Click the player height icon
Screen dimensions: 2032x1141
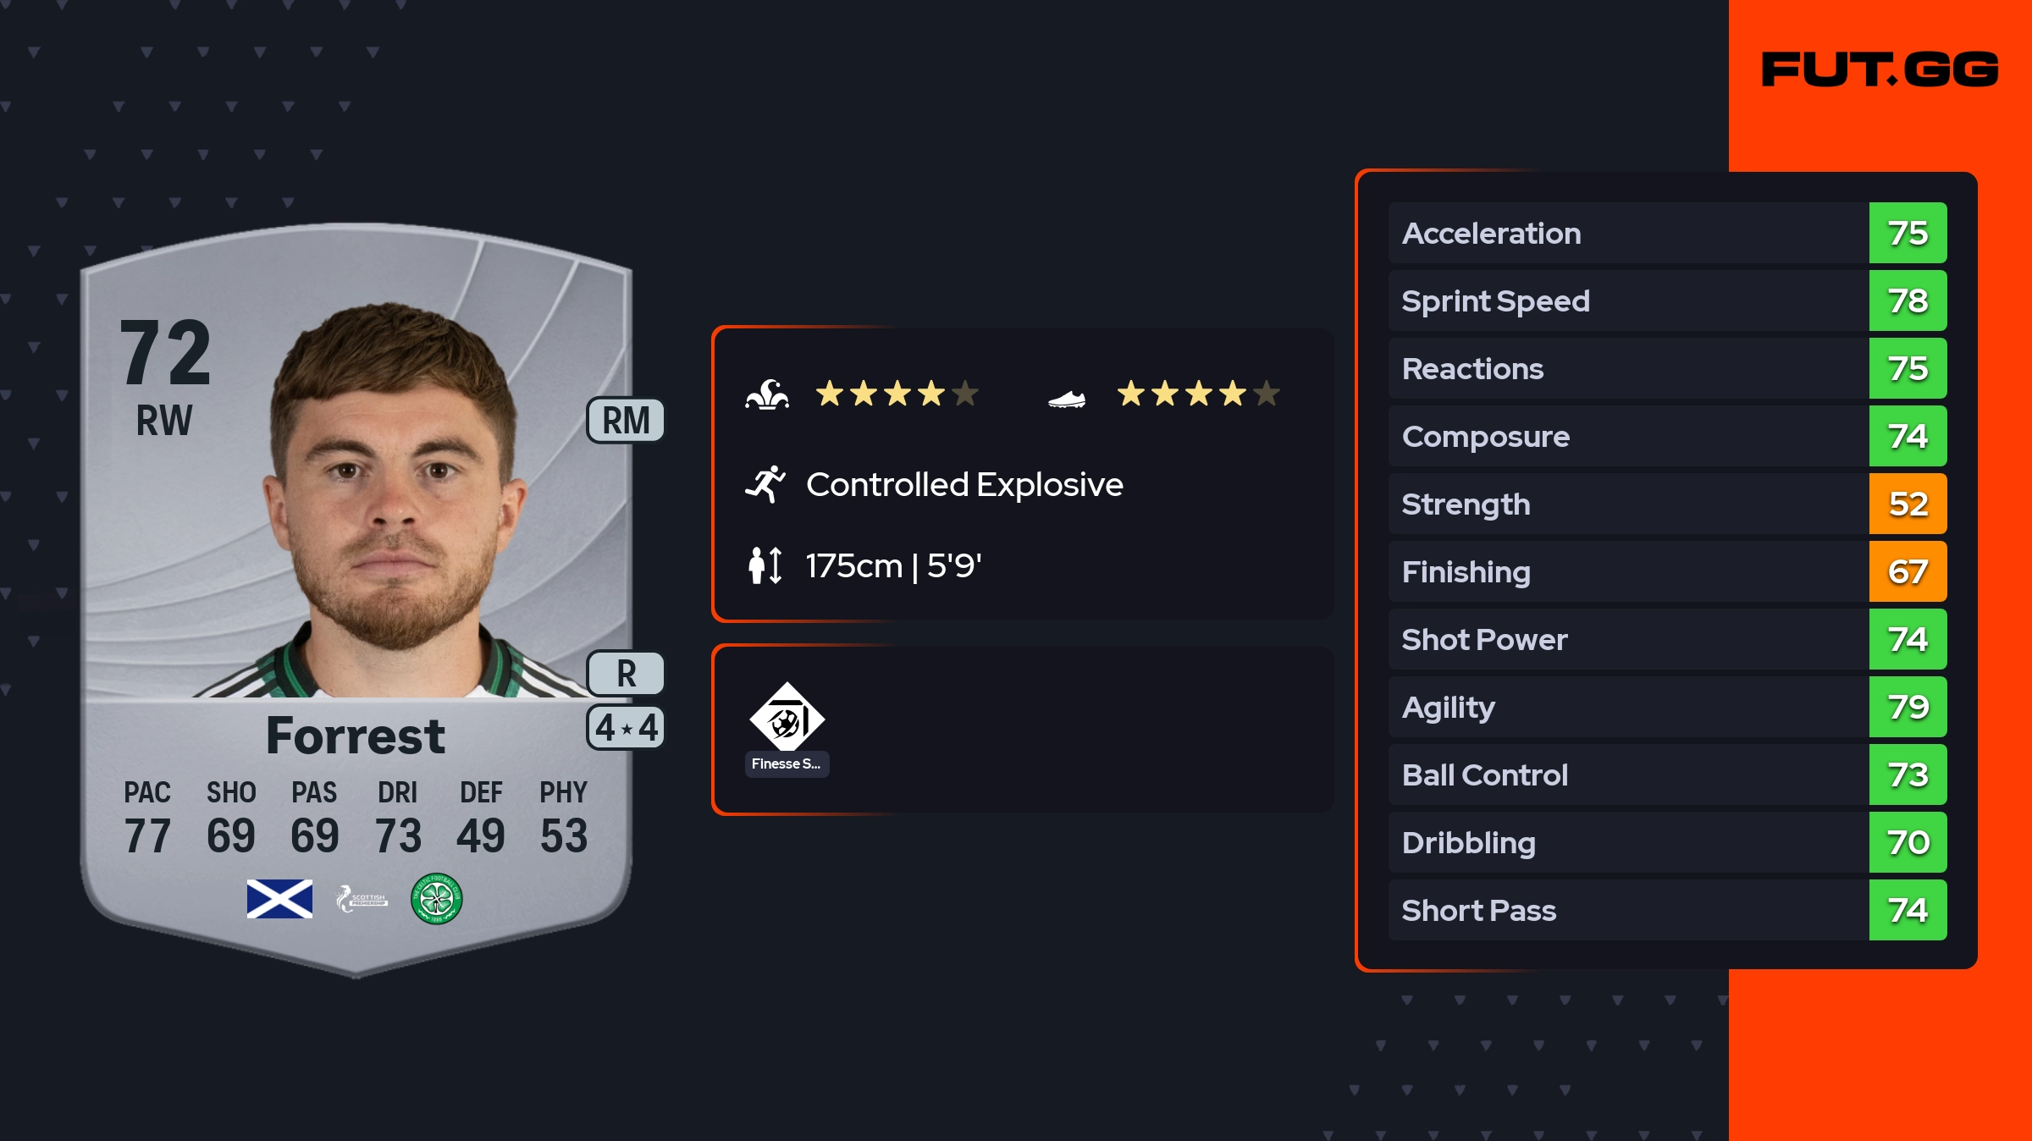[x=765, y=565]
